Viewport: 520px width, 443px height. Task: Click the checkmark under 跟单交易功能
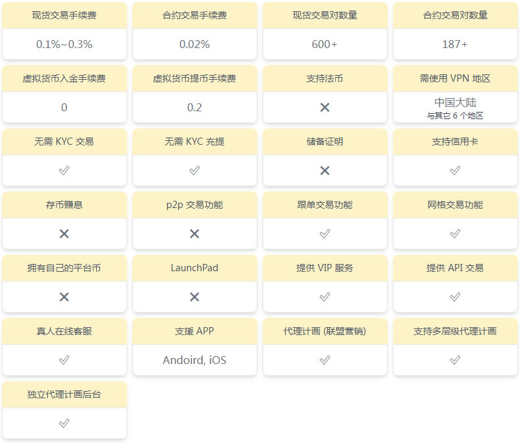pyautogui.click(x=325, y=234)
